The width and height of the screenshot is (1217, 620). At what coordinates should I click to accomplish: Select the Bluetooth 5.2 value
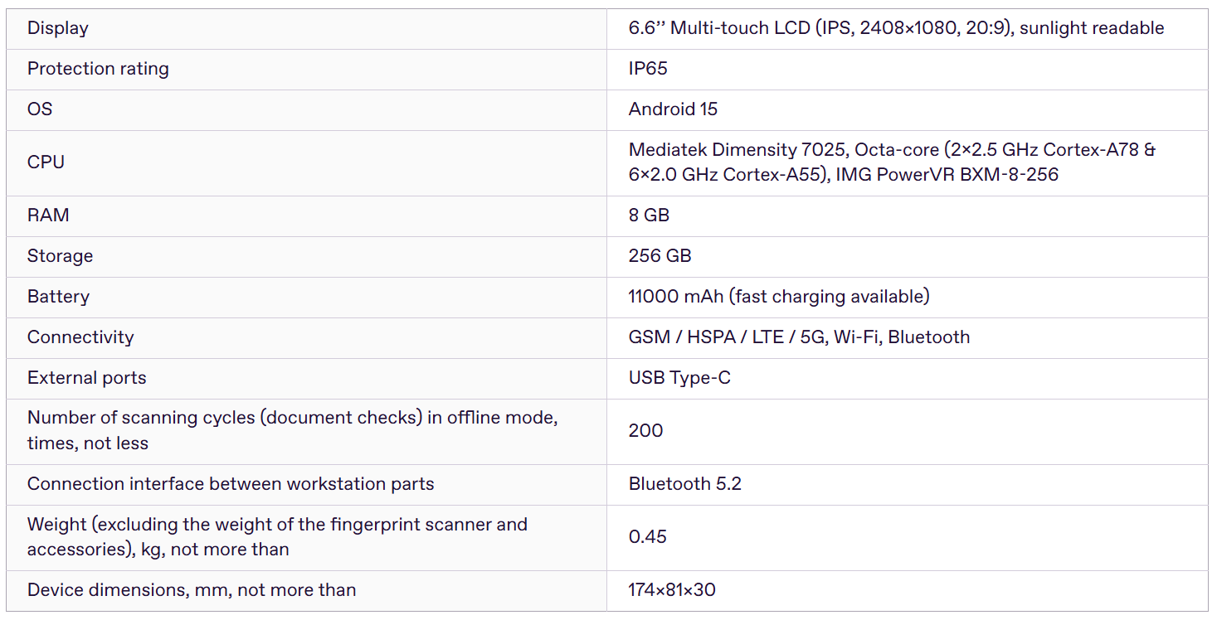684,484
